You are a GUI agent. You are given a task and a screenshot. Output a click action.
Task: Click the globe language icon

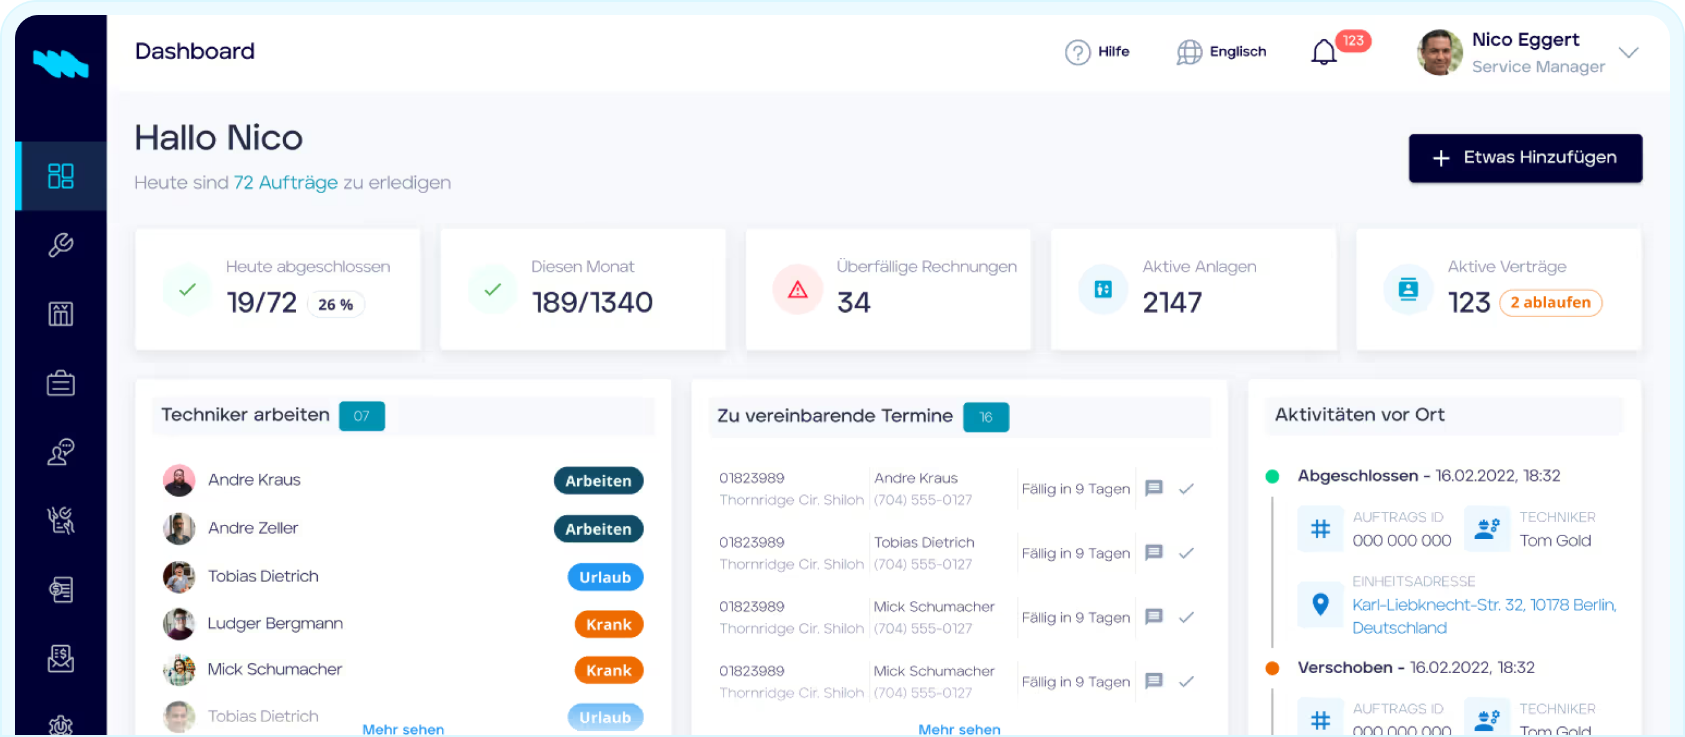(x=1189, y=52)
